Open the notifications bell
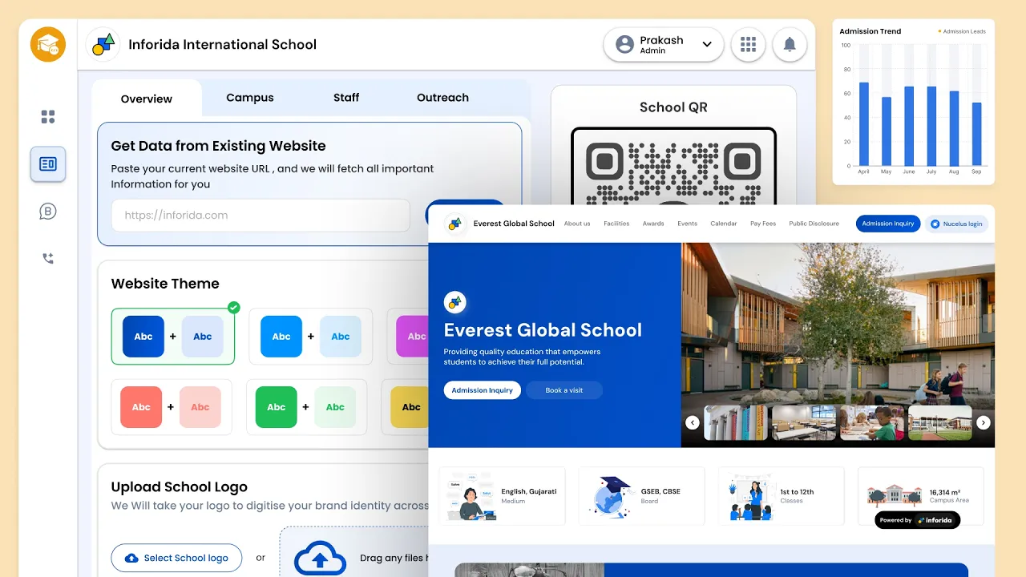This screenshot has height=577, width=1026. [x=790, y=44]
